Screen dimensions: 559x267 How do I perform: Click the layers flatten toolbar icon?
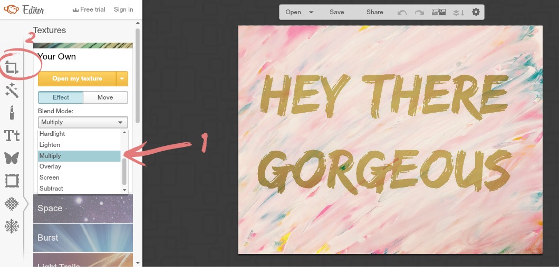tap(458, 13)
